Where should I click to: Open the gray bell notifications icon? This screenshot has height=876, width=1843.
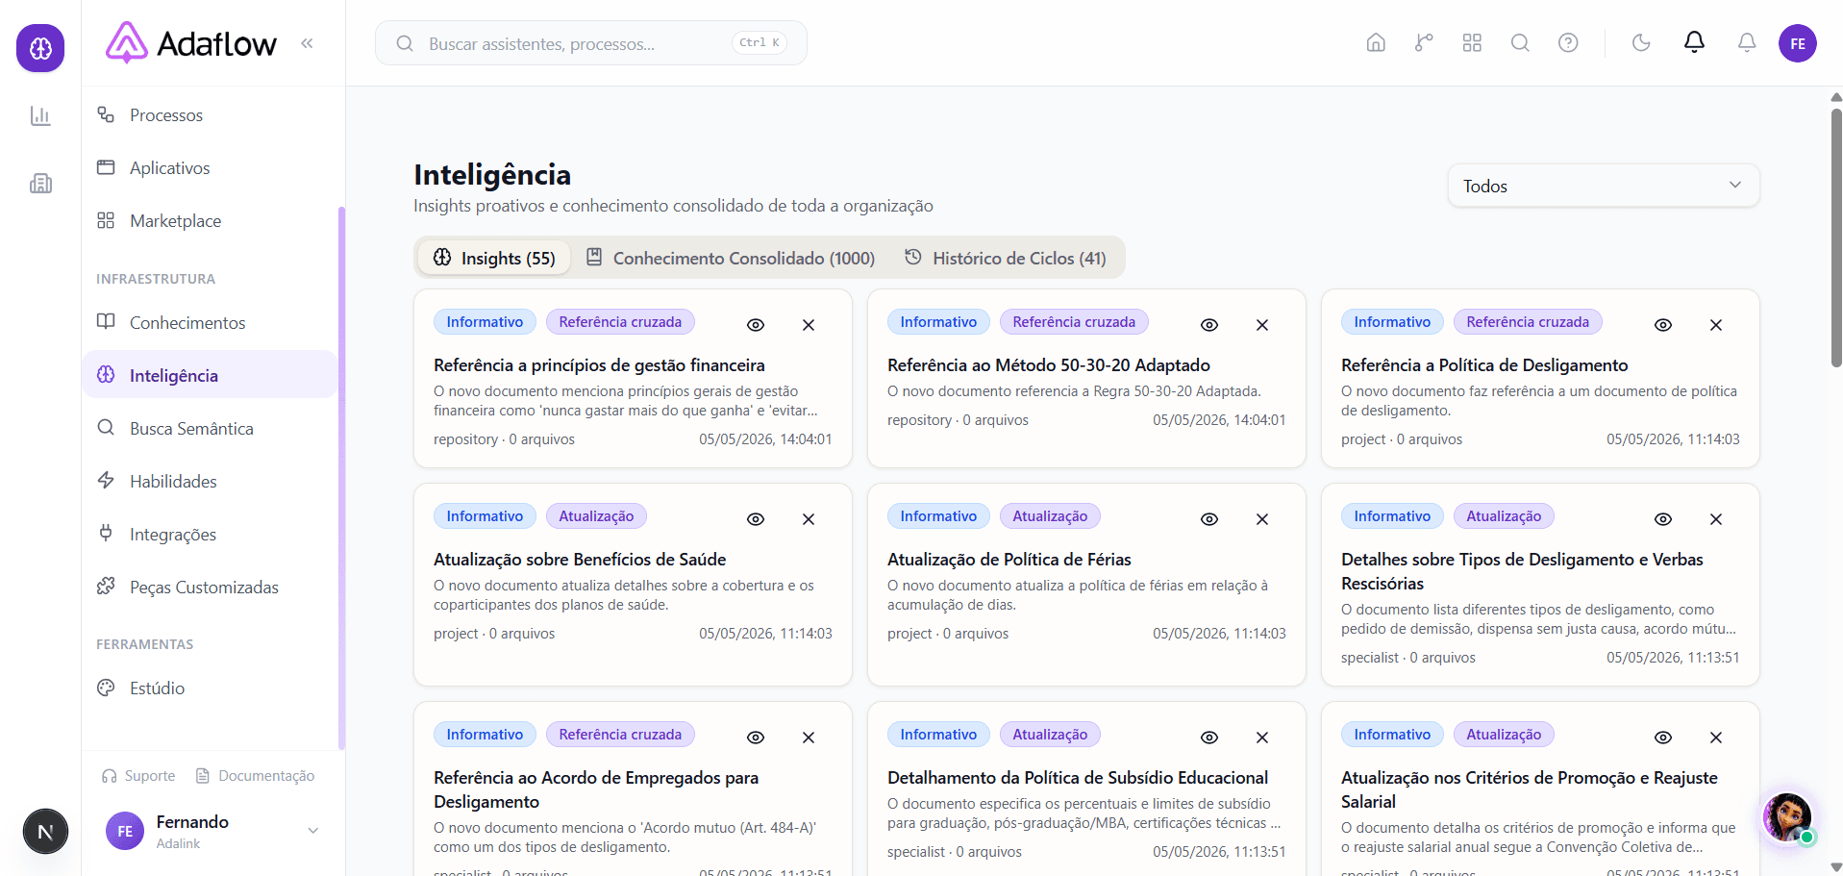1747,43
